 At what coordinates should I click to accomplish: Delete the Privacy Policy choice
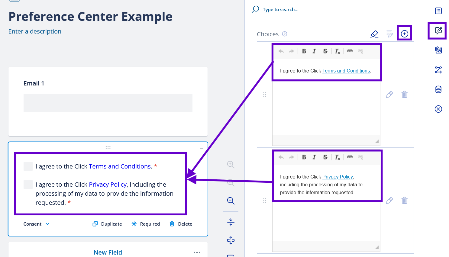tap(405, 201)
